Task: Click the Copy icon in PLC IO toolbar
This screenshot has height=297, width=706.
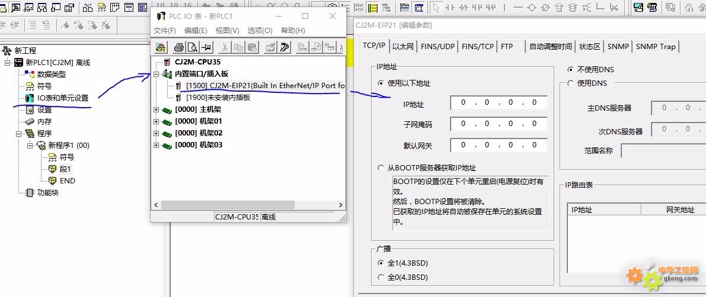Action: point(239,47)
